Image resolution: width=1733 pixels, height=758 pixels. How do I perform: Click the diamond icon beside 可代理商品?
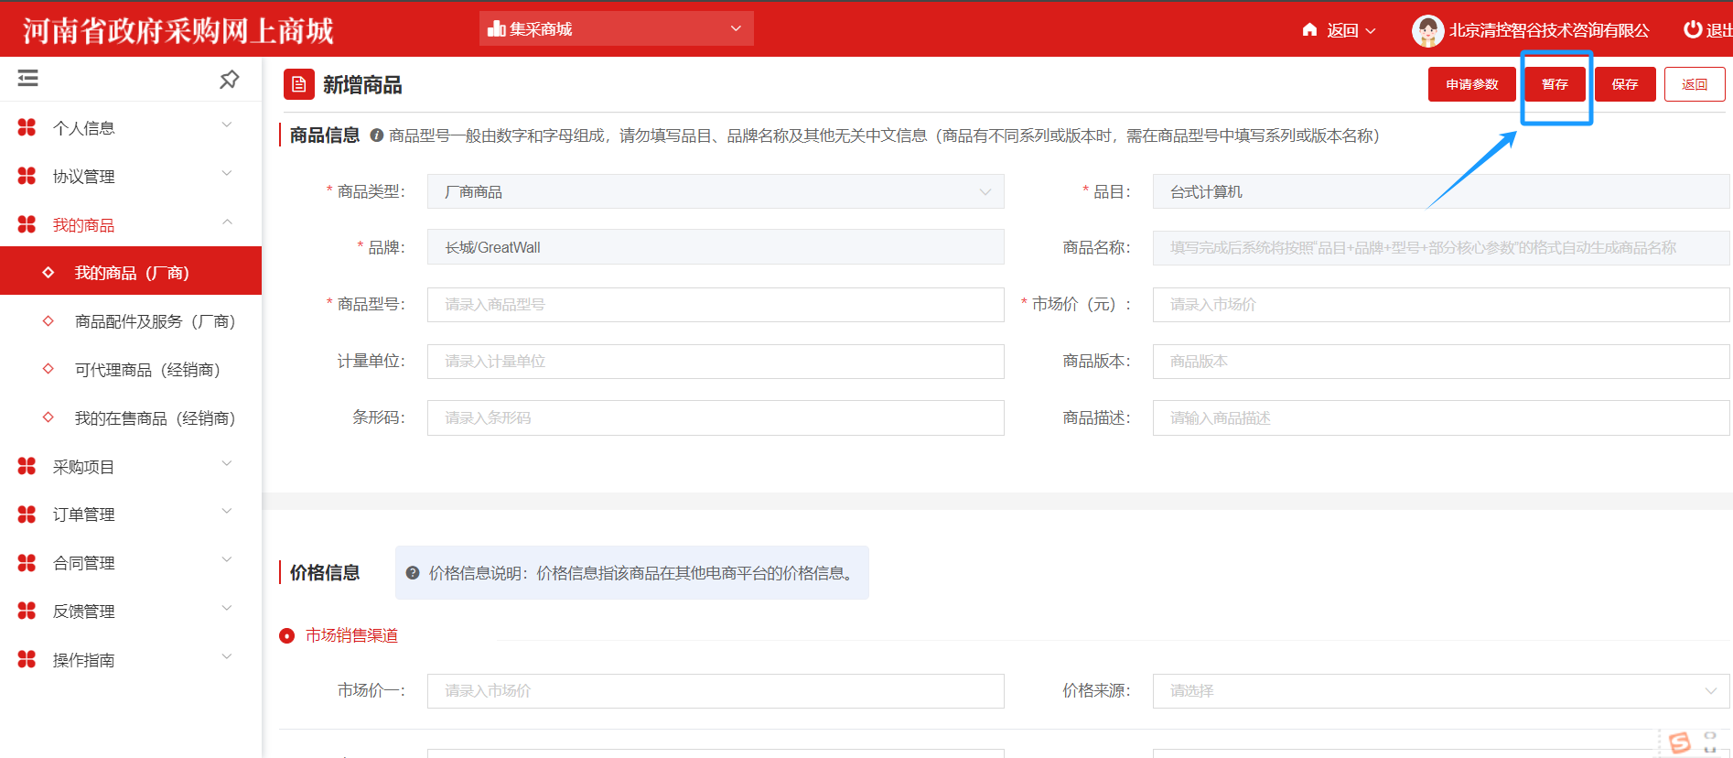[x=48, y=369]
